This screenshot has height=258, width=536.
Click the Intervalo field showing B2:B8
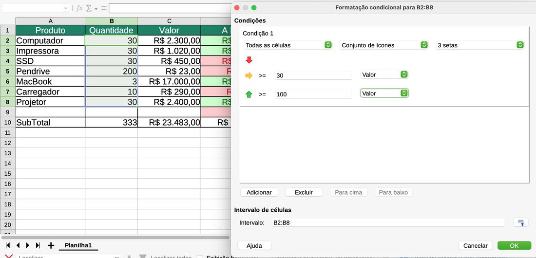click(388, 223)
